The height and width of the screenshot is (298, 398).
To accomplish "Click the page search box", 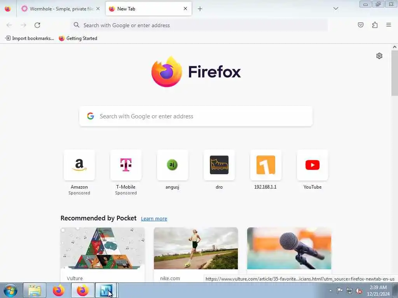I will (x=196, y=116).
